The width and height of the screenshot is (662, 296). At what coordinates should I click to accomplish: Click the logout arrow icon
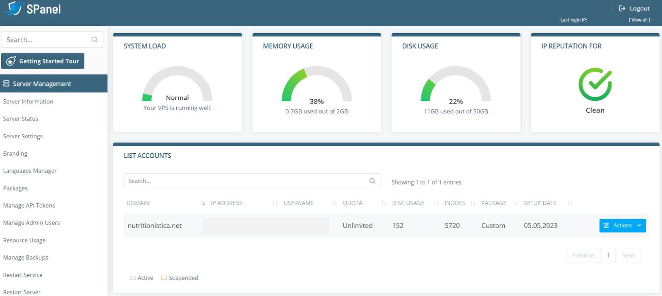(622, 8)
